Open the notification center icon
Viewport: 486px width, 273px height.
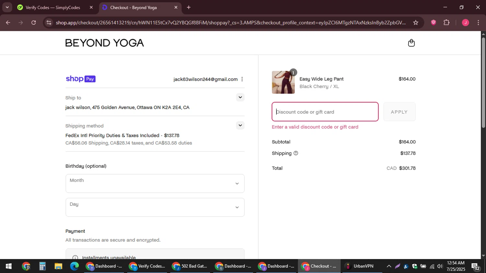click(476, 267)
